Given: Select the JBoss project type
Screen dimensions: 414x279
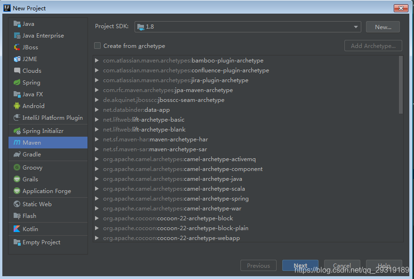Looking at the screenshot, I should (x=27, y=47).
